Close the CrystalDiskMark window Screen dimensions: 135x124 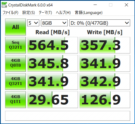point(126,5)
